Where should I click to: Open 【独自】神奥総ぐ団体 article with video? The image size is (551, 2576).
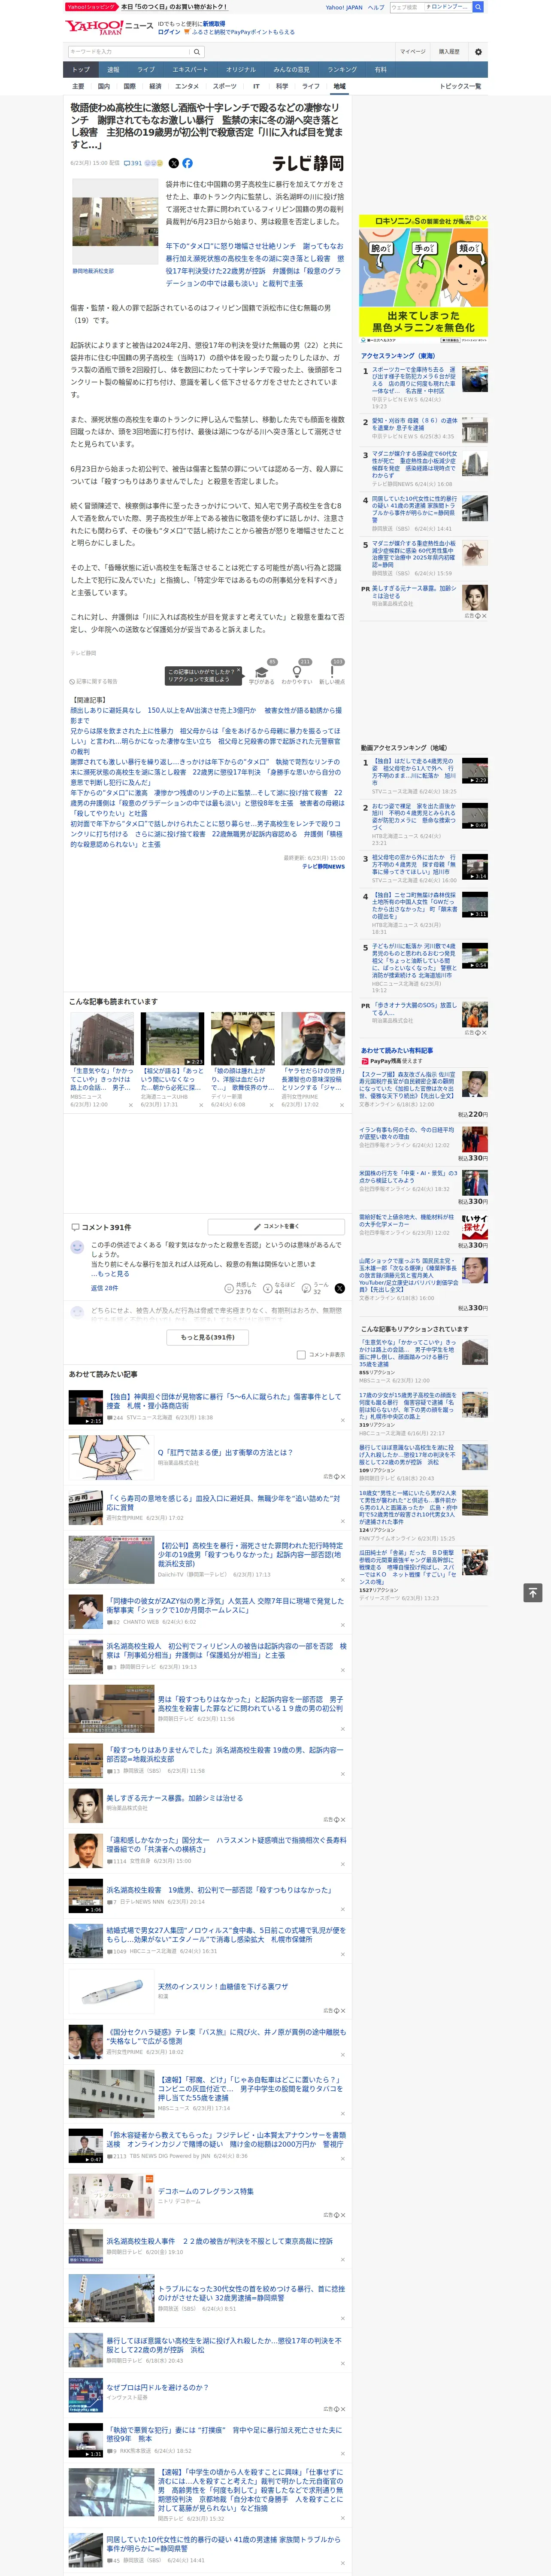223,1400
